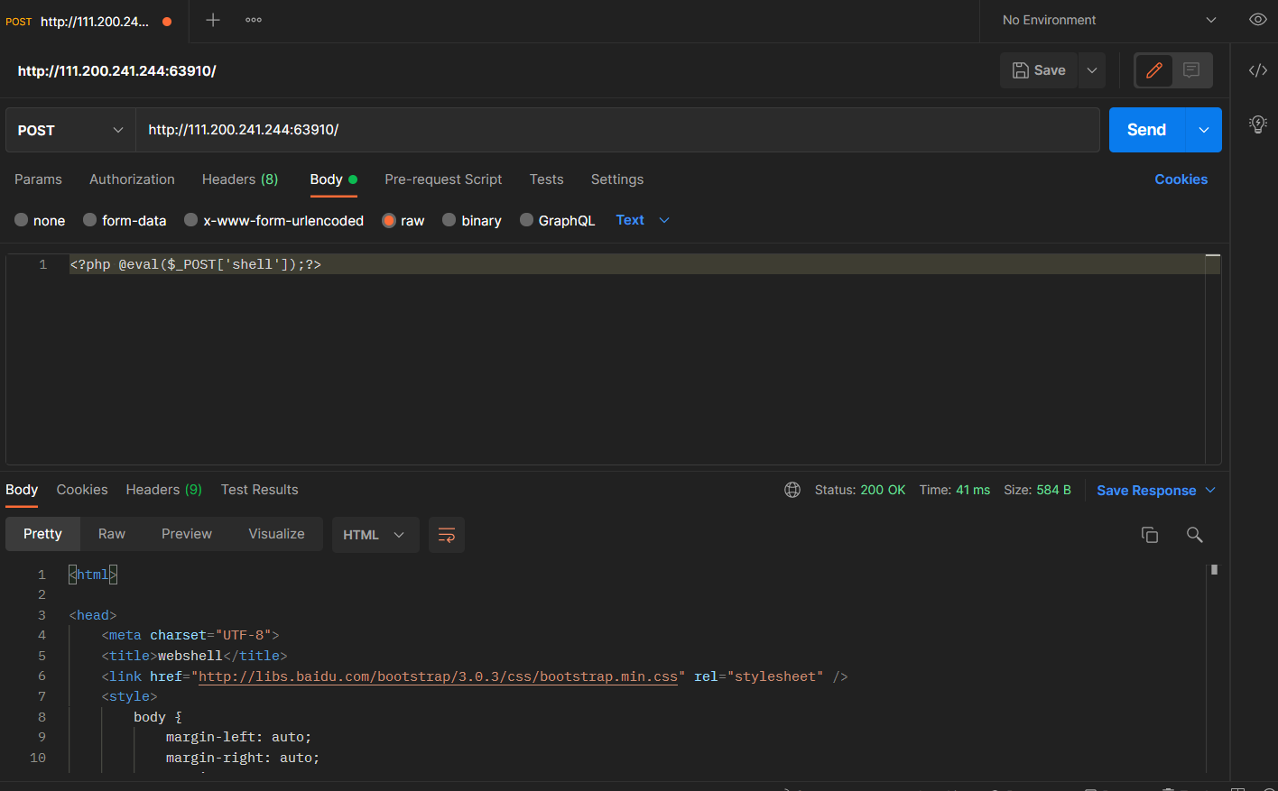Image resolution: width=1278 pixels, height=791 pixels.
Task: Click the Size 584 B value
Action: (1053, 490)
